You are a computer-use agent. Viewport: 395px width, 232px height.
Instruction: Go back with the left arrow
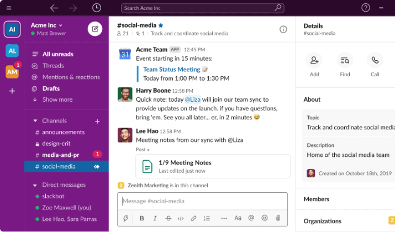pyautogui.click(x=54, y=8)
